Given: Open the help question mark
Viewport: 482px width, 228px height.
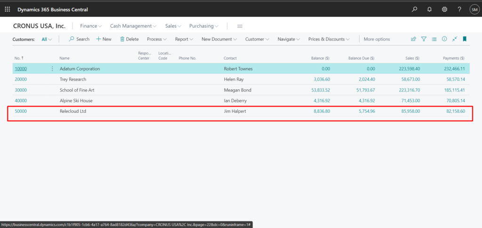Looking at the screenshot, I should coord(459,9).
